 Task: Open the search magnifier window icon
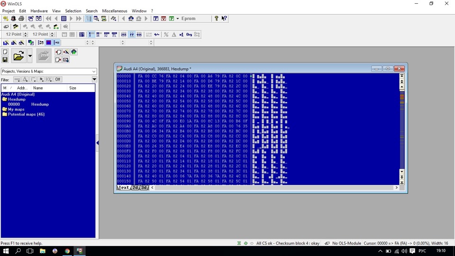click(x=96, y=18)
